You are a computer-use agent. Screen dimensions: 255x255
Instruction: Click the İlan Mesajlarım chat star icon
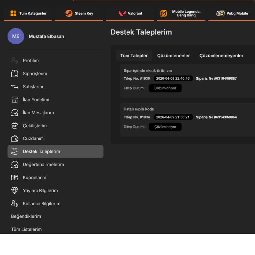coord(15,113)
